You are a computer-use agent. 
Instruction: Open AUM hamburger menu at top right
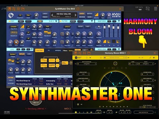[x=156, y=9]
